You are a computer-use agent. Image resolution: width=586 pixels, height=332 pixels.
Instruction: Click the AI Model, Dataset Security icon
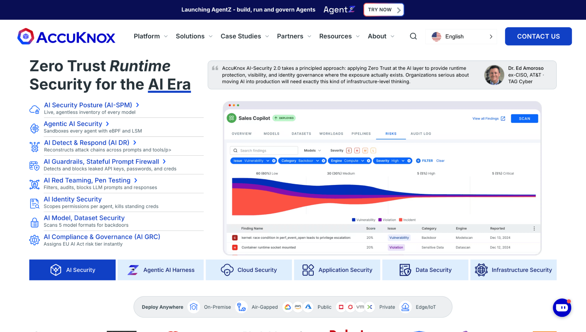point(35,222)
